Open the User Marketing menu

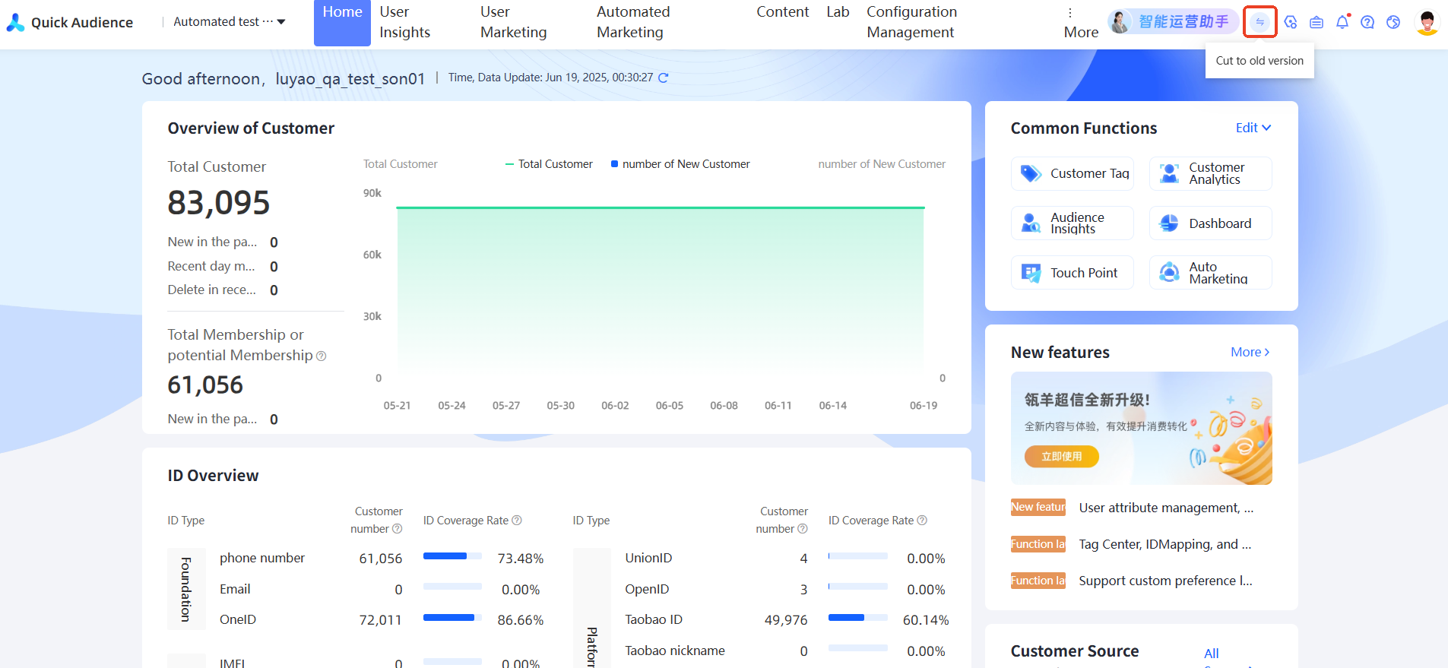pyautogui.click(x=514, y=22)
